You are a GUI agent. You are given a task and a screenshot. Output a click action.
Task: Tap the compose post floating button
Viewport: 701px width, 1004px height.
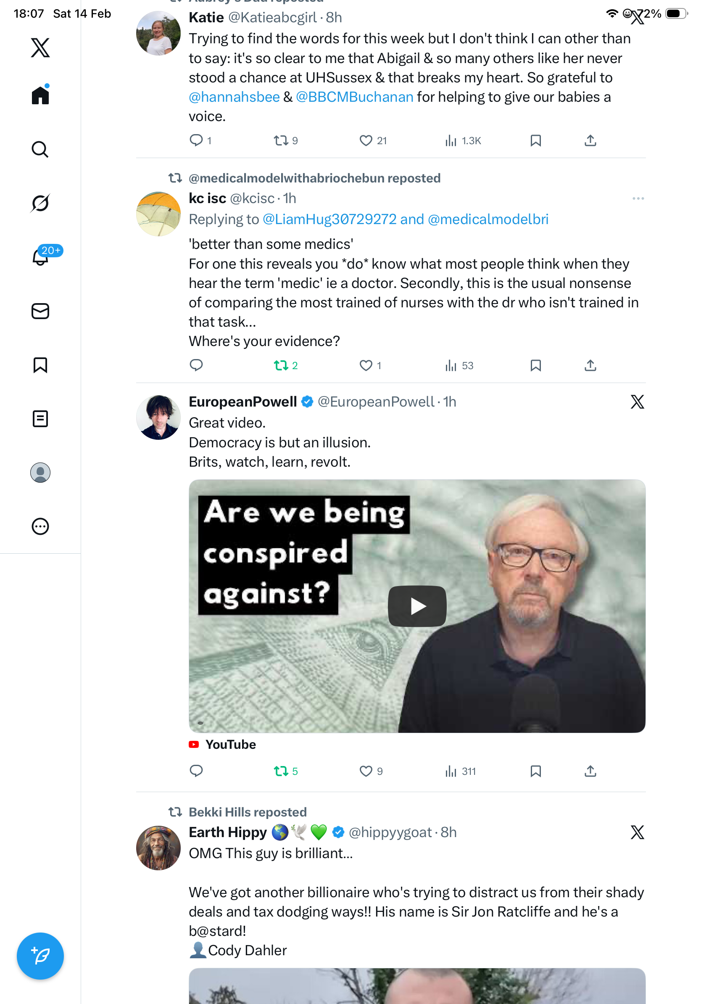click(40, 956)
